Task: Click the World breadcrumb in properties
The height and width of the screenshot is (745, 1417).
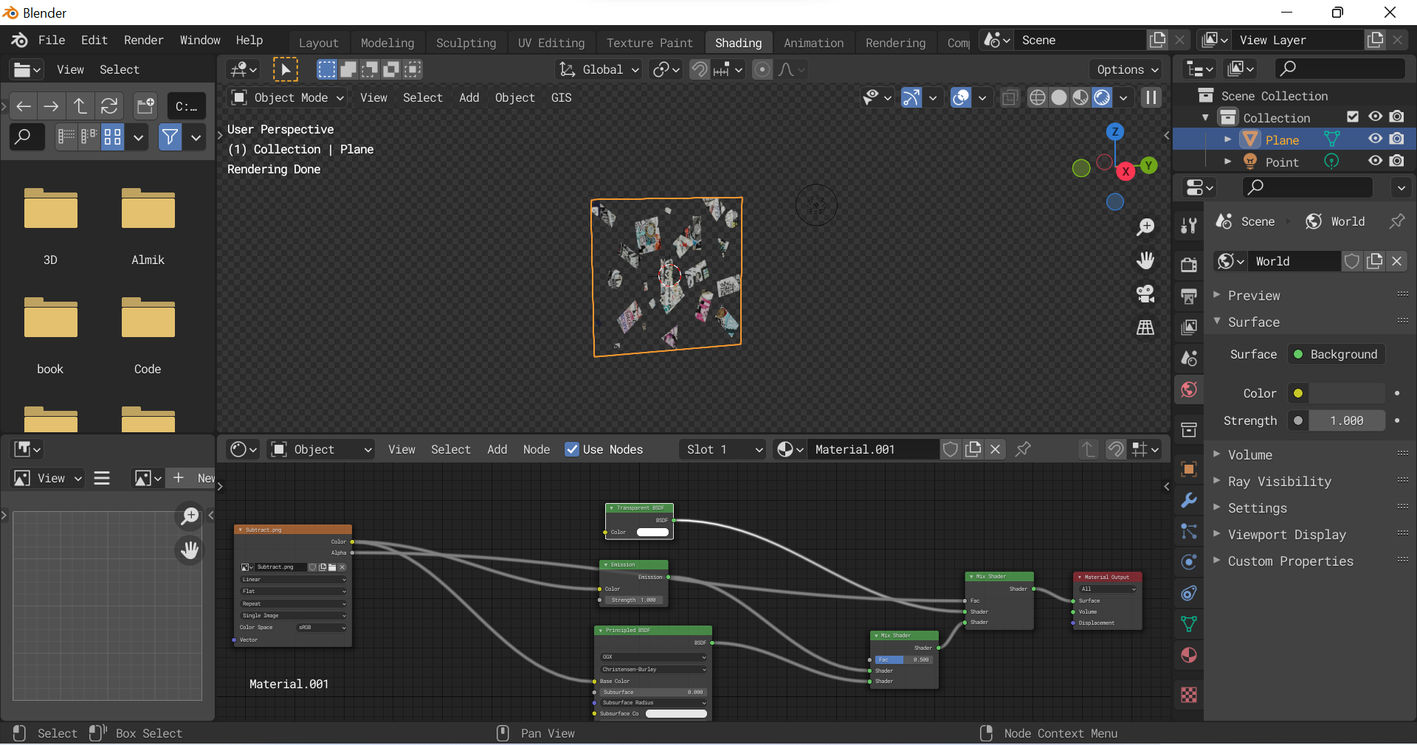Action: (x=1336, y=221)
